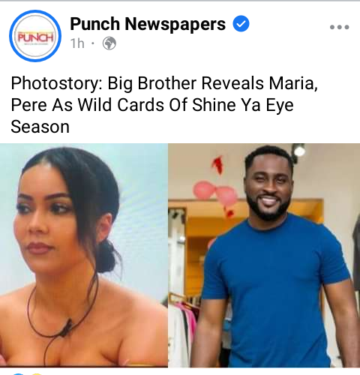Screen dimensions: 360x375
Task: Tap the Season line of the caption
Action: pos(40,127)
